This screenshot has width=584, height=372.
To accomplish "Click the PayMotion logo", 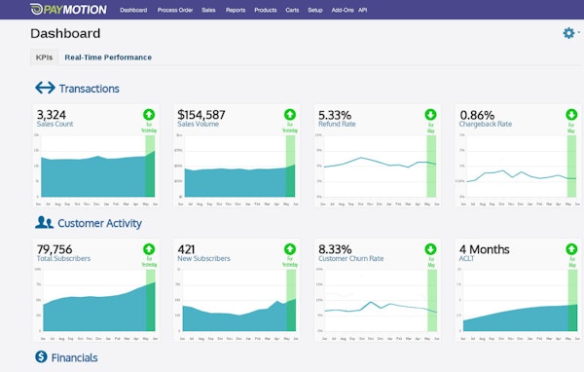I will pos(68,10).
